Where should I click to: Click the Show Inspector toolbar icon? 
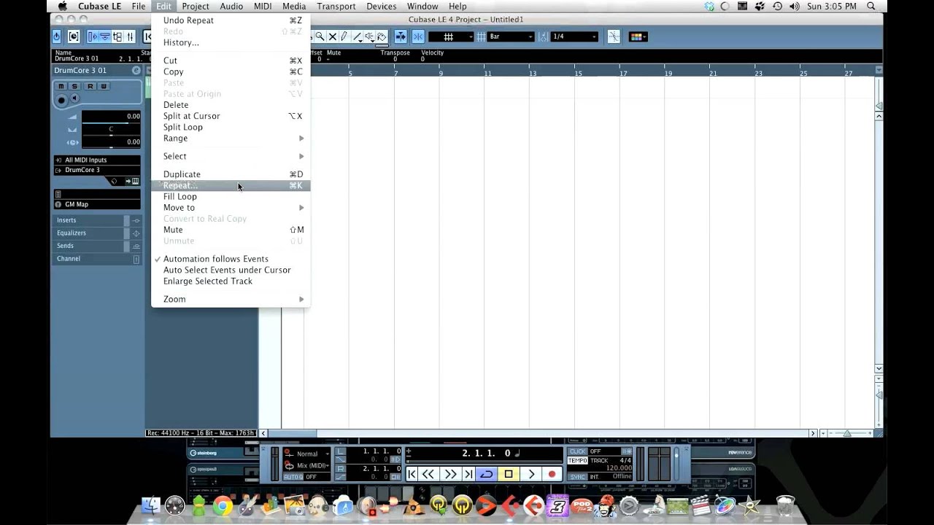(x=93, y=36)
